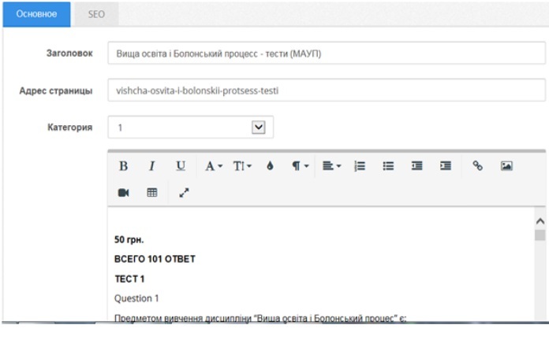
Task: Open the font size dropdown
Action: tap(243, 166)
